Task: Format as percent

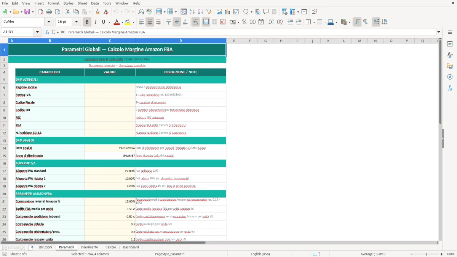Action: click(x=244, y=22)
